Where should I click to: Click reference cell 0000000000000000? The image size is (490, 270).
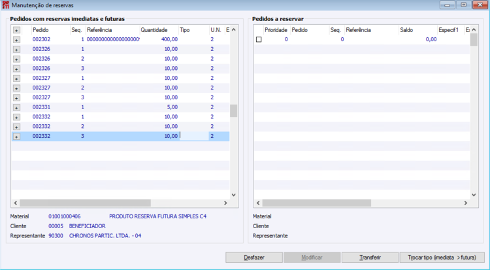[113, 39]
